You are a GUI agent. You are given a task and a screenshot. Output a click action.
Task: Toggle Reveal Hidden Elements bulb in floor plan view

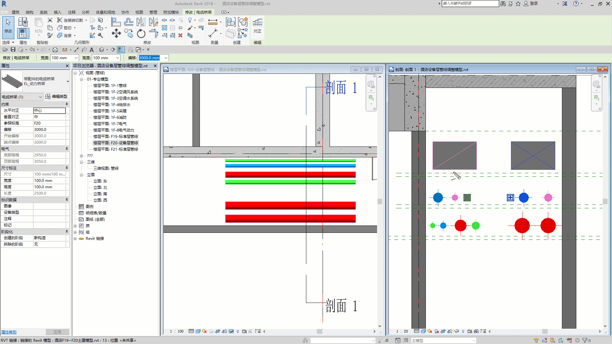coord(238,331)
